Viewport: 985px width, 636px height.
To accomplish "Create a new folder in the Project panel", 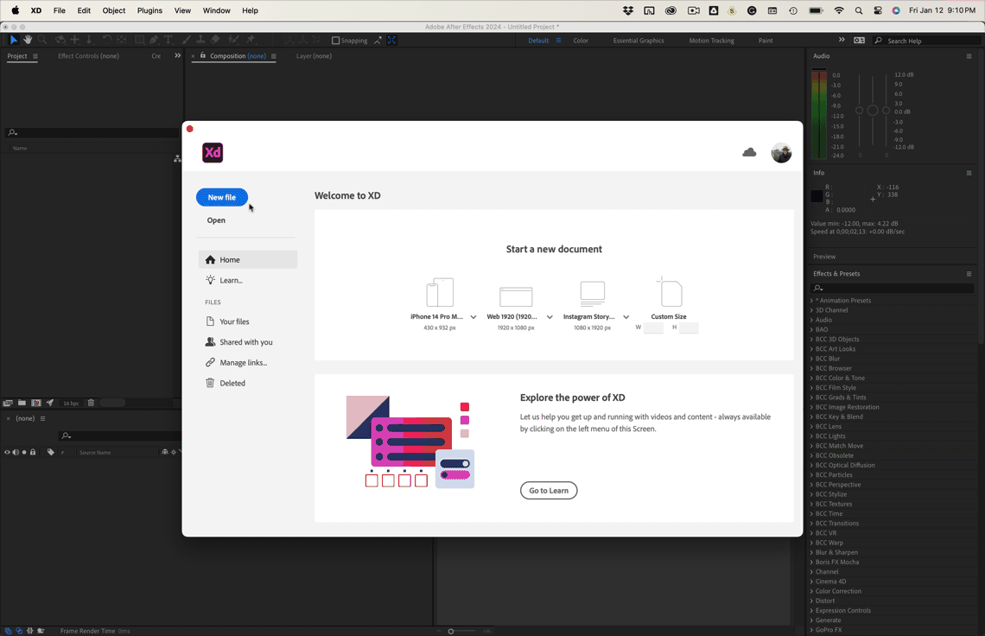I will 22,403.
